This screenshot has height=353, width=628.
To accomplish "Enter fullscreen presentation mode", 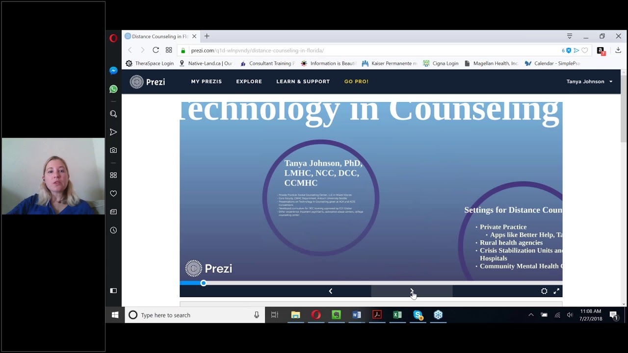I will click(556, 291).
